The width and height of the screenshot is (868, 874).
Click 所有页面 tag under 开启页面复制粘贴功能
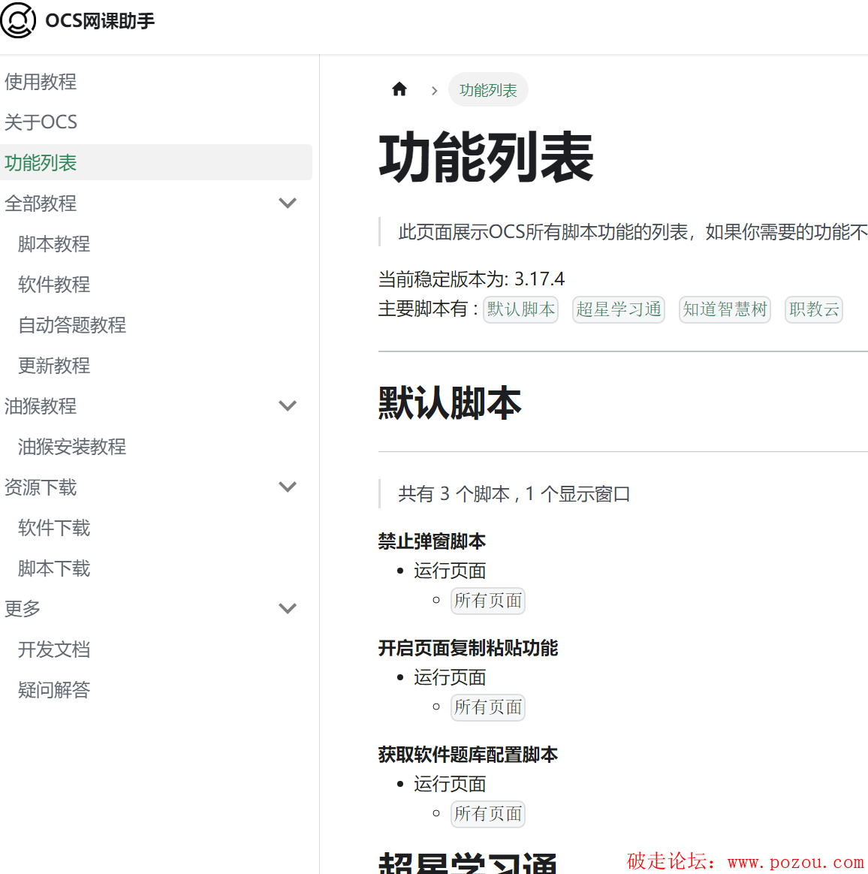pyautogui.click(x=488, y=707)
